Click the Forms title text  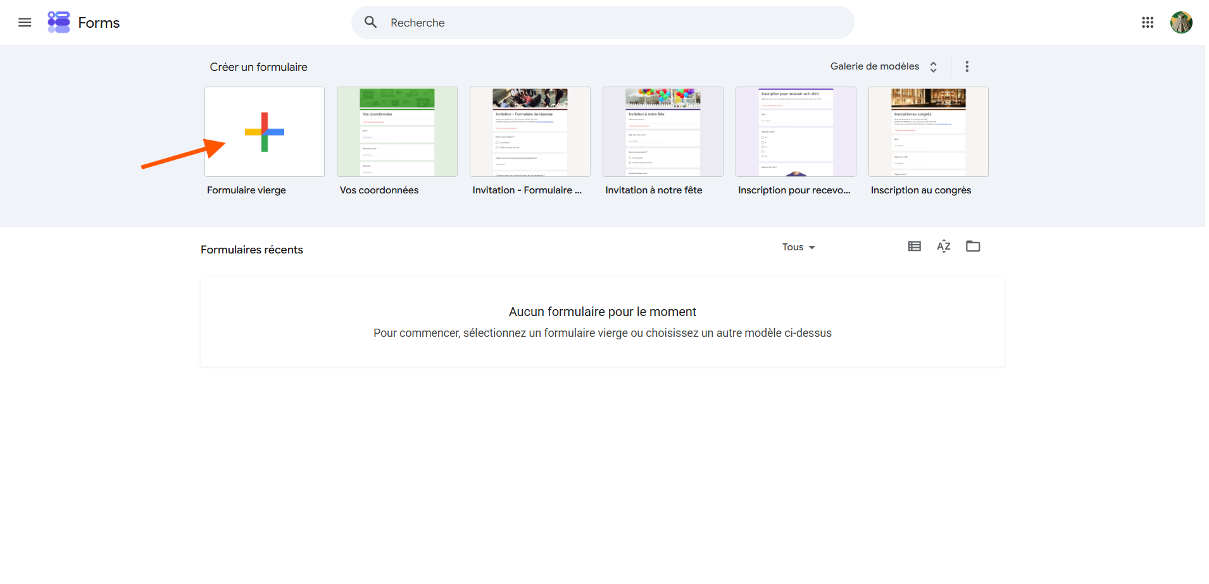coord(99,23)
